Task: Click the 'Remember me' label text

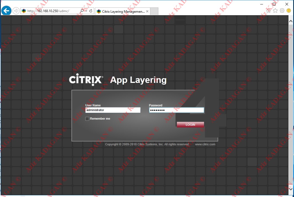Action: tap(100, 119)
